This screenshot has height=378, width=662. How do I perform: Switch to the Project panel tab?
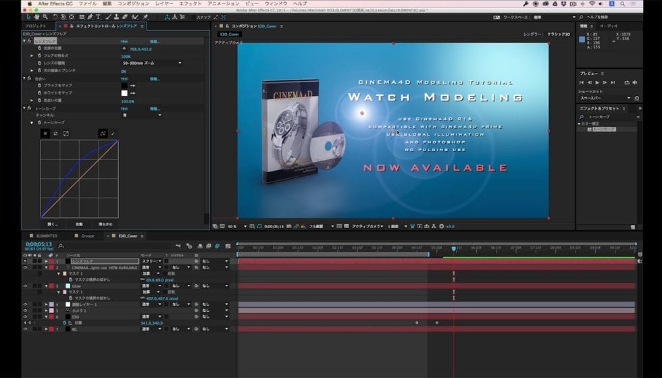click(x=36, y=26)
